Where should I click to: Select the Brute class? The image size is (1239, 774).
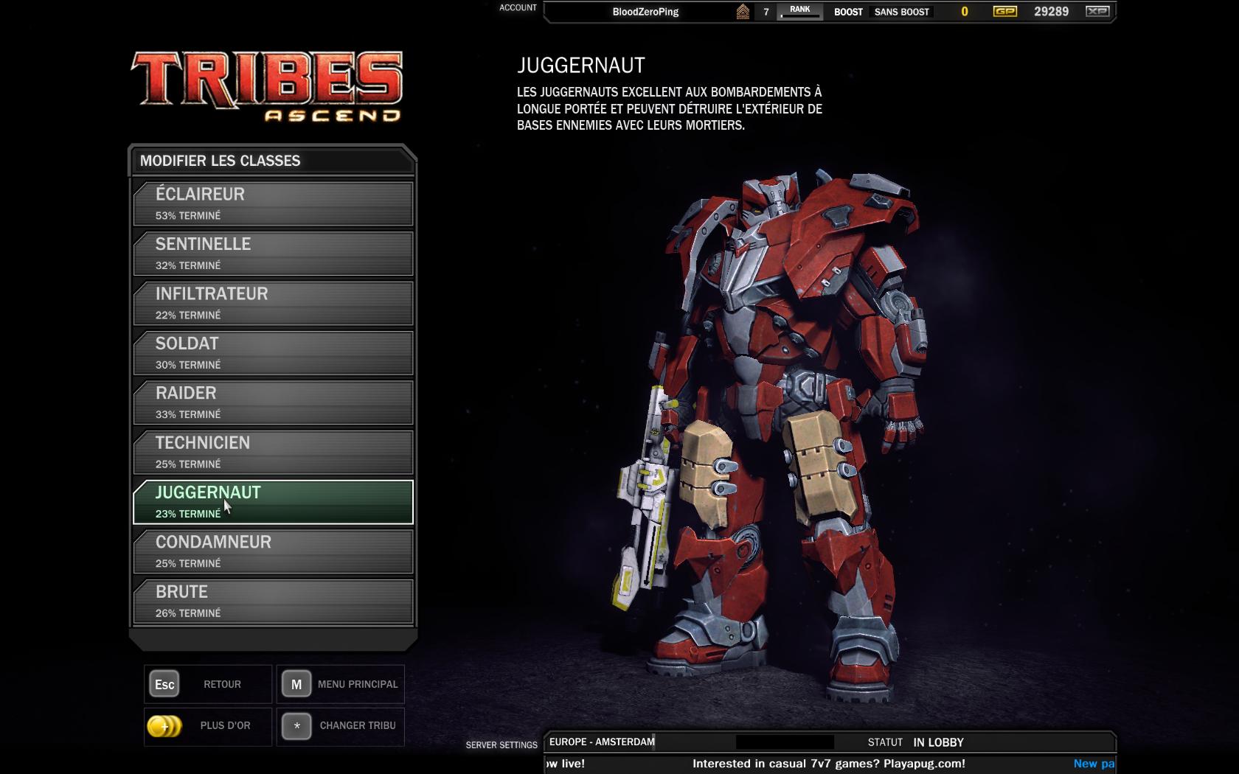(x=273, y=602)
